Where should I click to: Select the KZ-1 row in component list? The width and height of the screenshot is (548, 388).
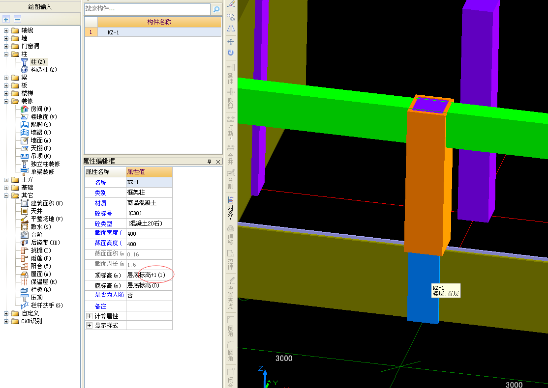click(x=153, y=32)
